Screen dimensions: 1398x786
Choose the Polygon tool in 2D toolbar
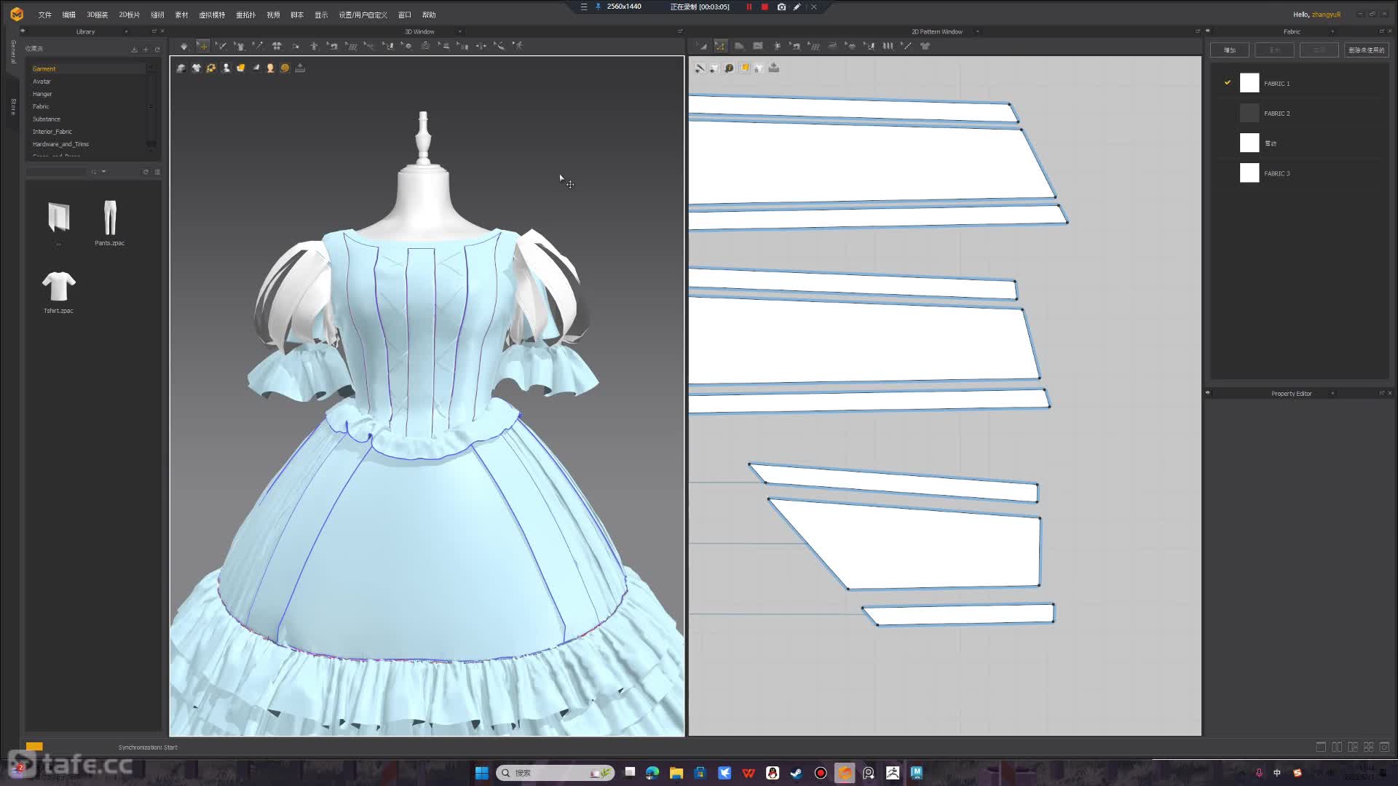[x=739, y=46]
